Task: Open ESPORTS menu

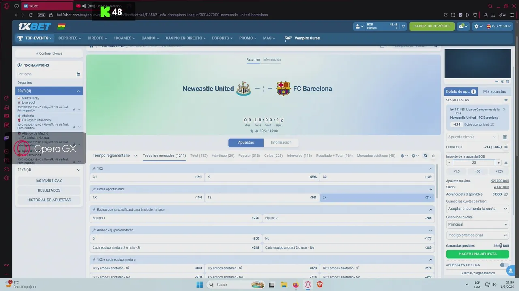Action: (x=223, y=38)
